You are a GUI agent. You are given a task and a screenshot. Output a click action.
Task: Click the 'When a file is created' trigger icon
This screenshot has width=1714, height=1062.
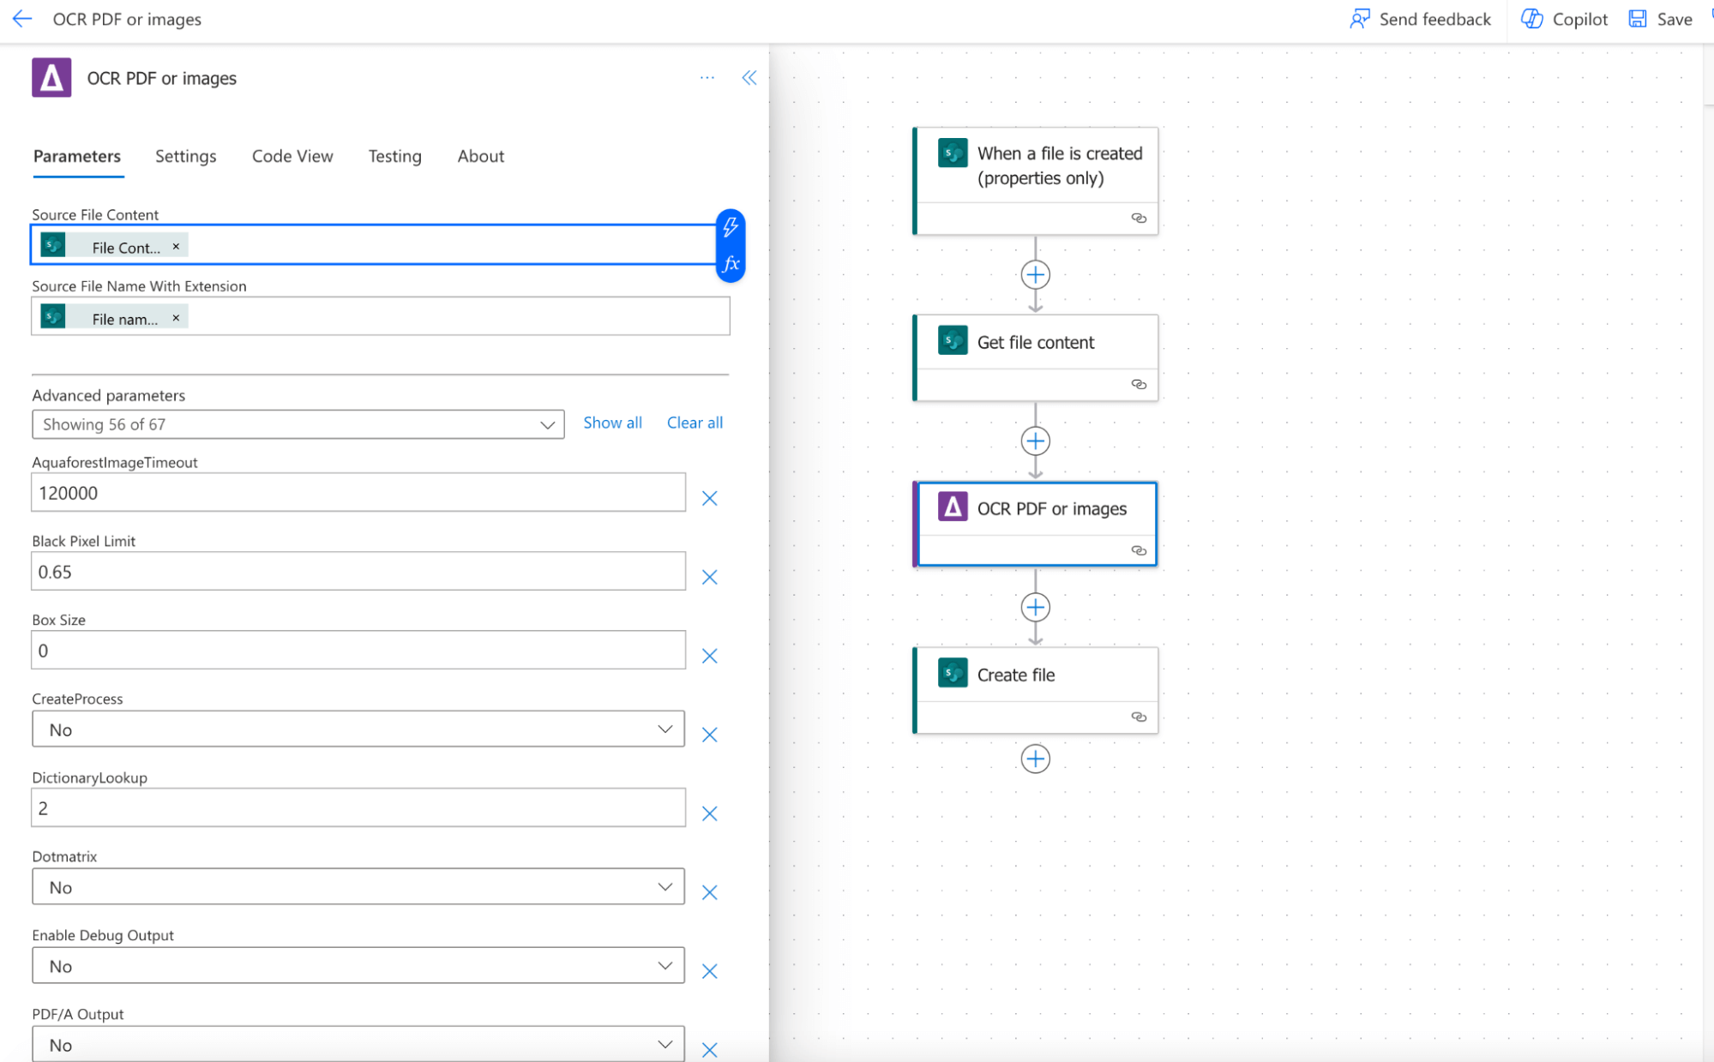(953, 152)
